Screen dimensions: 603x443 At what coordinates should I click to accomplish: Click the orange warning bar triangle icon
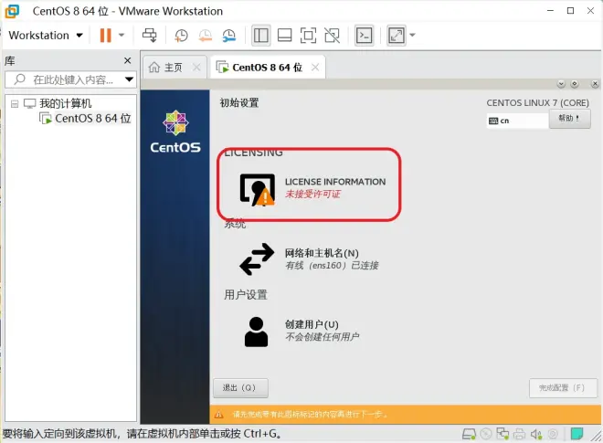[219, 414]
